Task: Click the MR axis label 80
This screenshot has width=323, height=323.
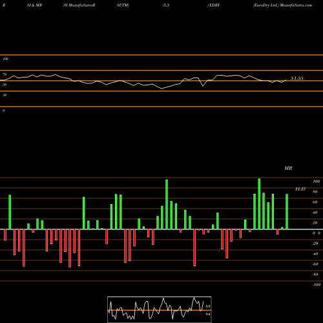Action: (x=315, y=192)
